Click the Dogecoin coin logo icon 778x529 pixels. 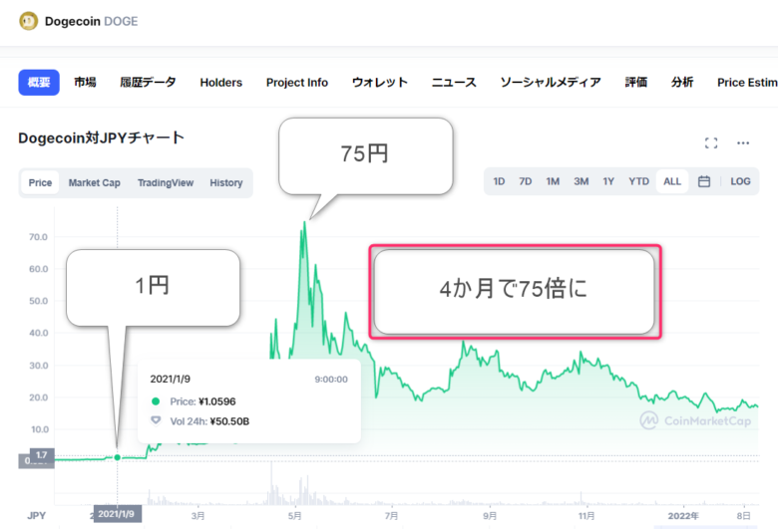pyautogui.click(x=28, y=21)
